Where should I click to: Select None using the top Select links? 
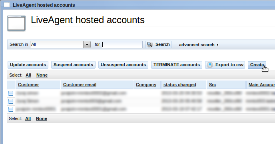point(42,75)
